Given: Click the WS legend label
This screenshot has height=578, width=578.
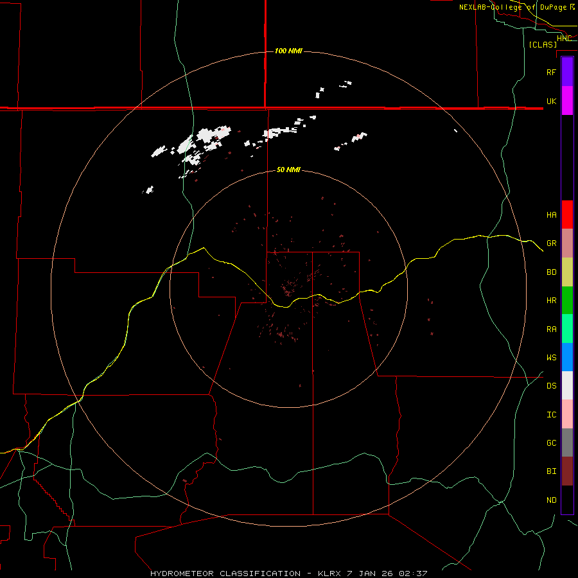Looking at the screenshot, I should pos(551,357).
